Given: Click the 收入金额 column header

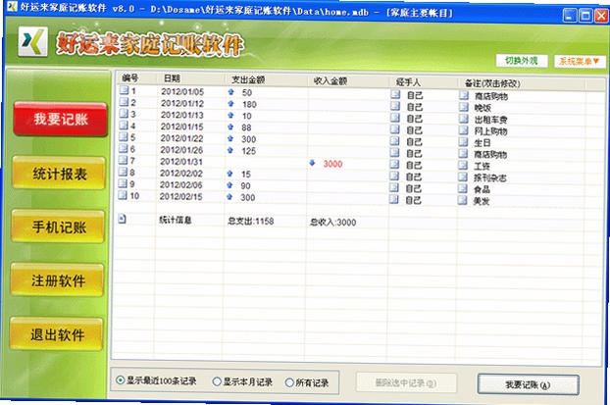Looking at the screenshot, I should pos(330,81).
